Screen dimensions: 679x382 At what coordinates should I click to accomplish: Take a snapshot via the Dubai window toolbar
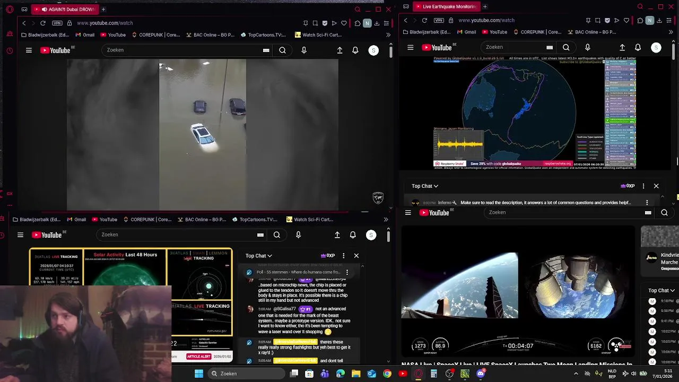tap(315, 23)
